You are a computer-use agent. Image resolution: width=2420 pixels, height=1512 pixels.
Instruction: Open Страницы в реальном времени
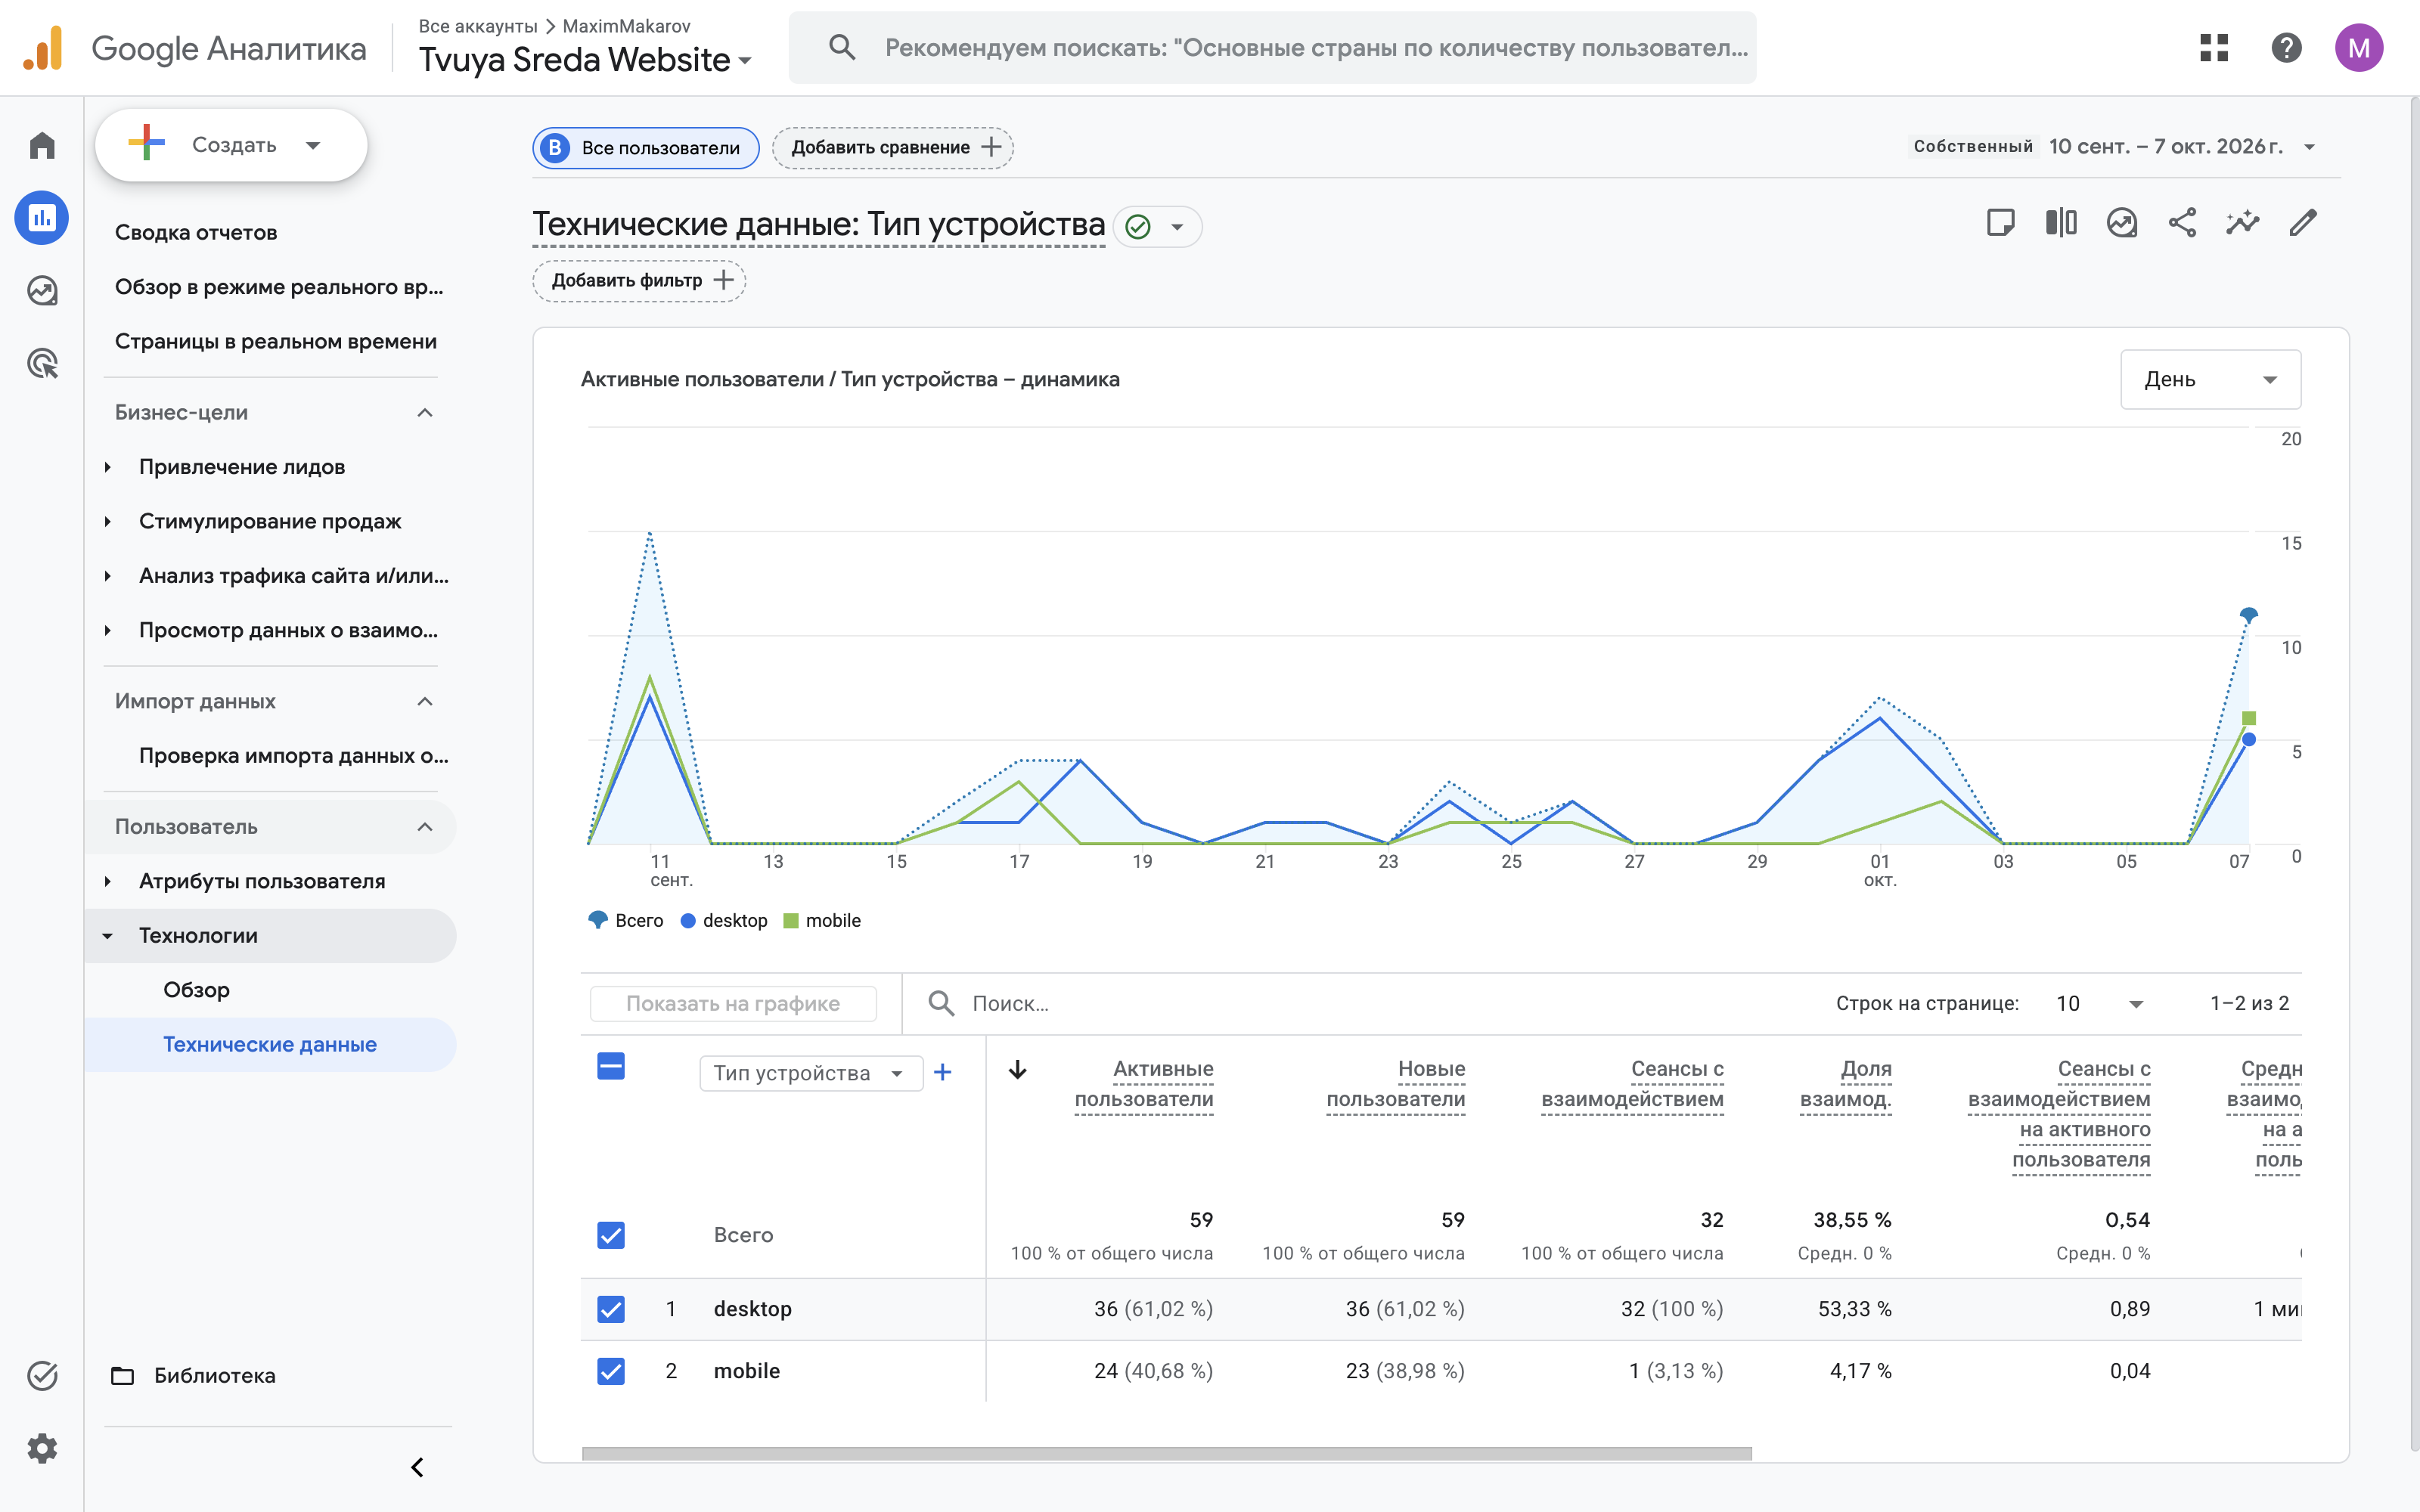(x=276, y=341)
